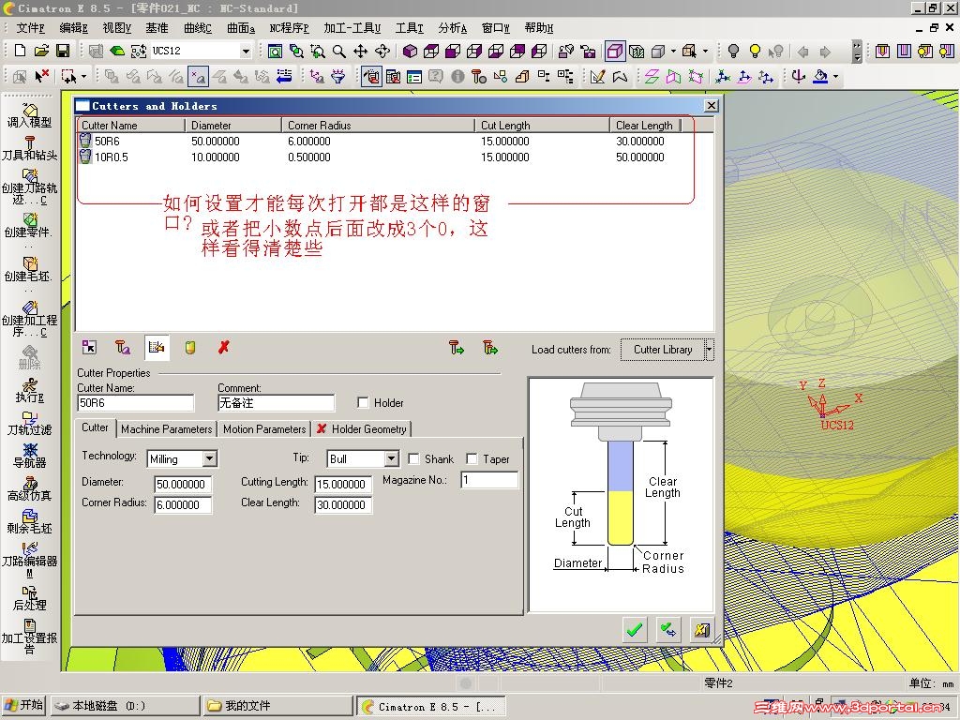Tick the Taper checkbox

pos(472,459)
